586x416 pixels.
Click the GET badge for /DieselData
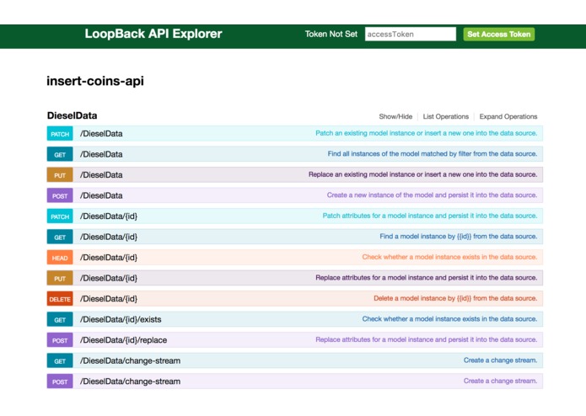(60, 154)
